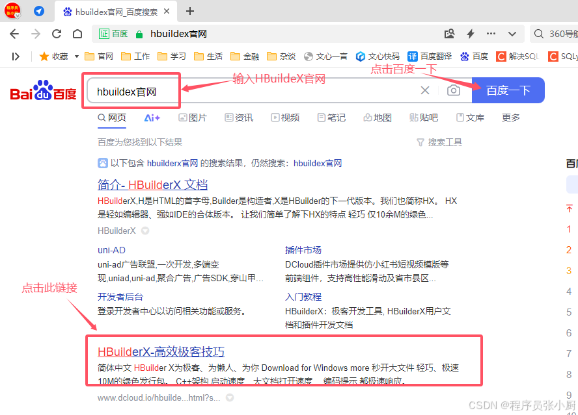Viewport: 578px width, 415px height.
Task: Switch to the Ai+ search tab
Action: (152, 118)
